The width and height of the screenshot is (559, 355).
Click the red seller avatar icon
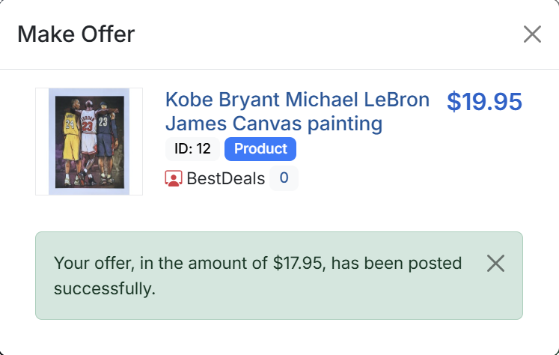coord(173,178)
